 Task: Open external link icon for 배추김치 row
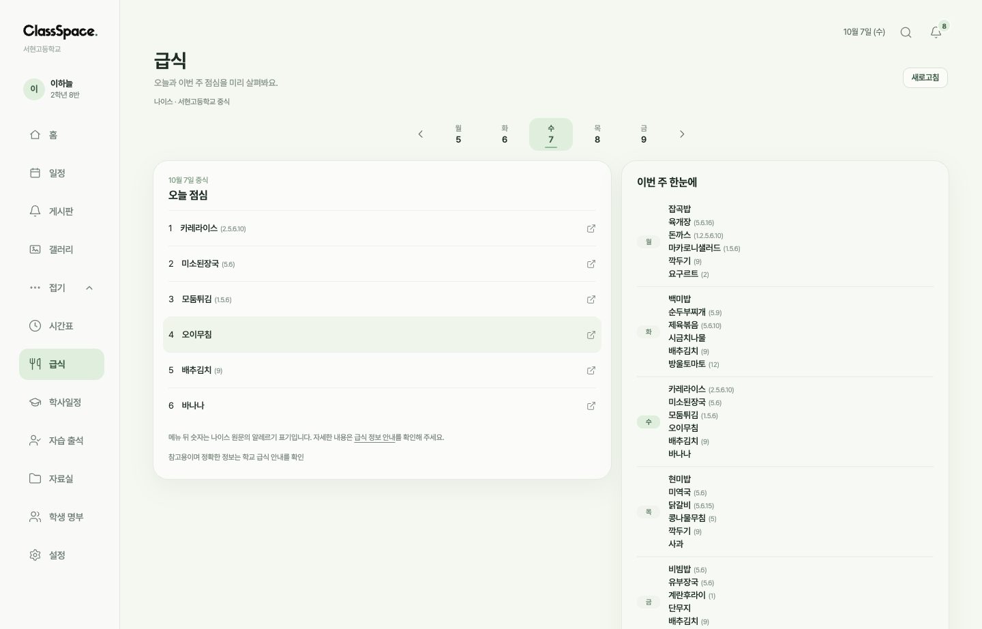click(x=591, y=370)
